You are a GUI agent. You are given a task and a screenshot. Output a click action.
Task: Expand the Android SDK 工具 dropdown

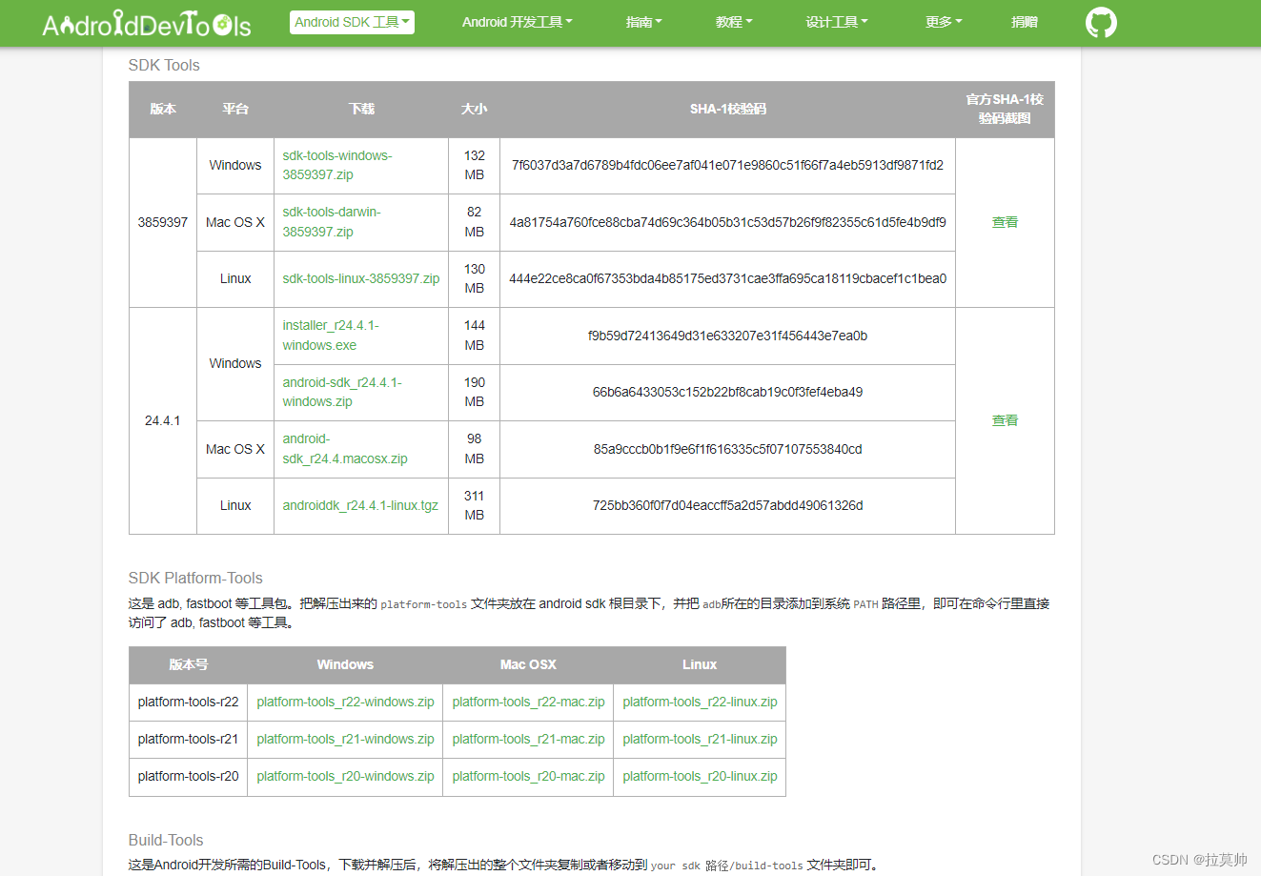tap(352, 22)
